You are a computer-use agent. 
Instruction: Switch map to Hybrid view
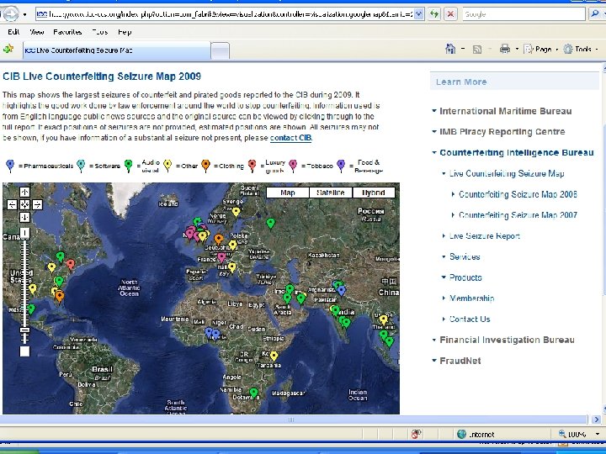point(373,193)
